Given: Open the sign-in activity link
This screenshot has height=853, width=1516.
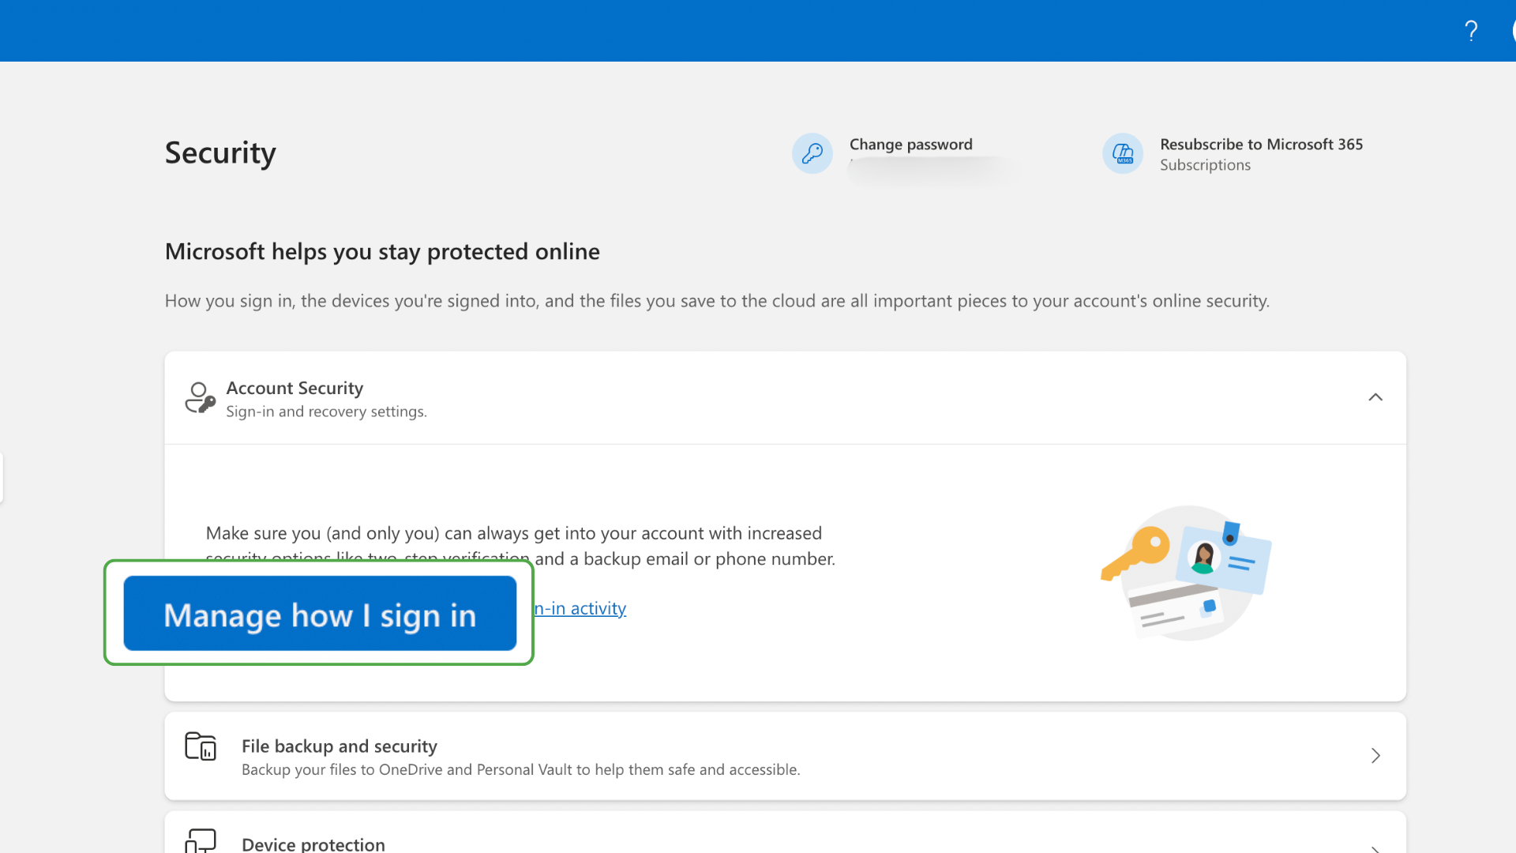Looking at the screenshot, I should point(580,608).
